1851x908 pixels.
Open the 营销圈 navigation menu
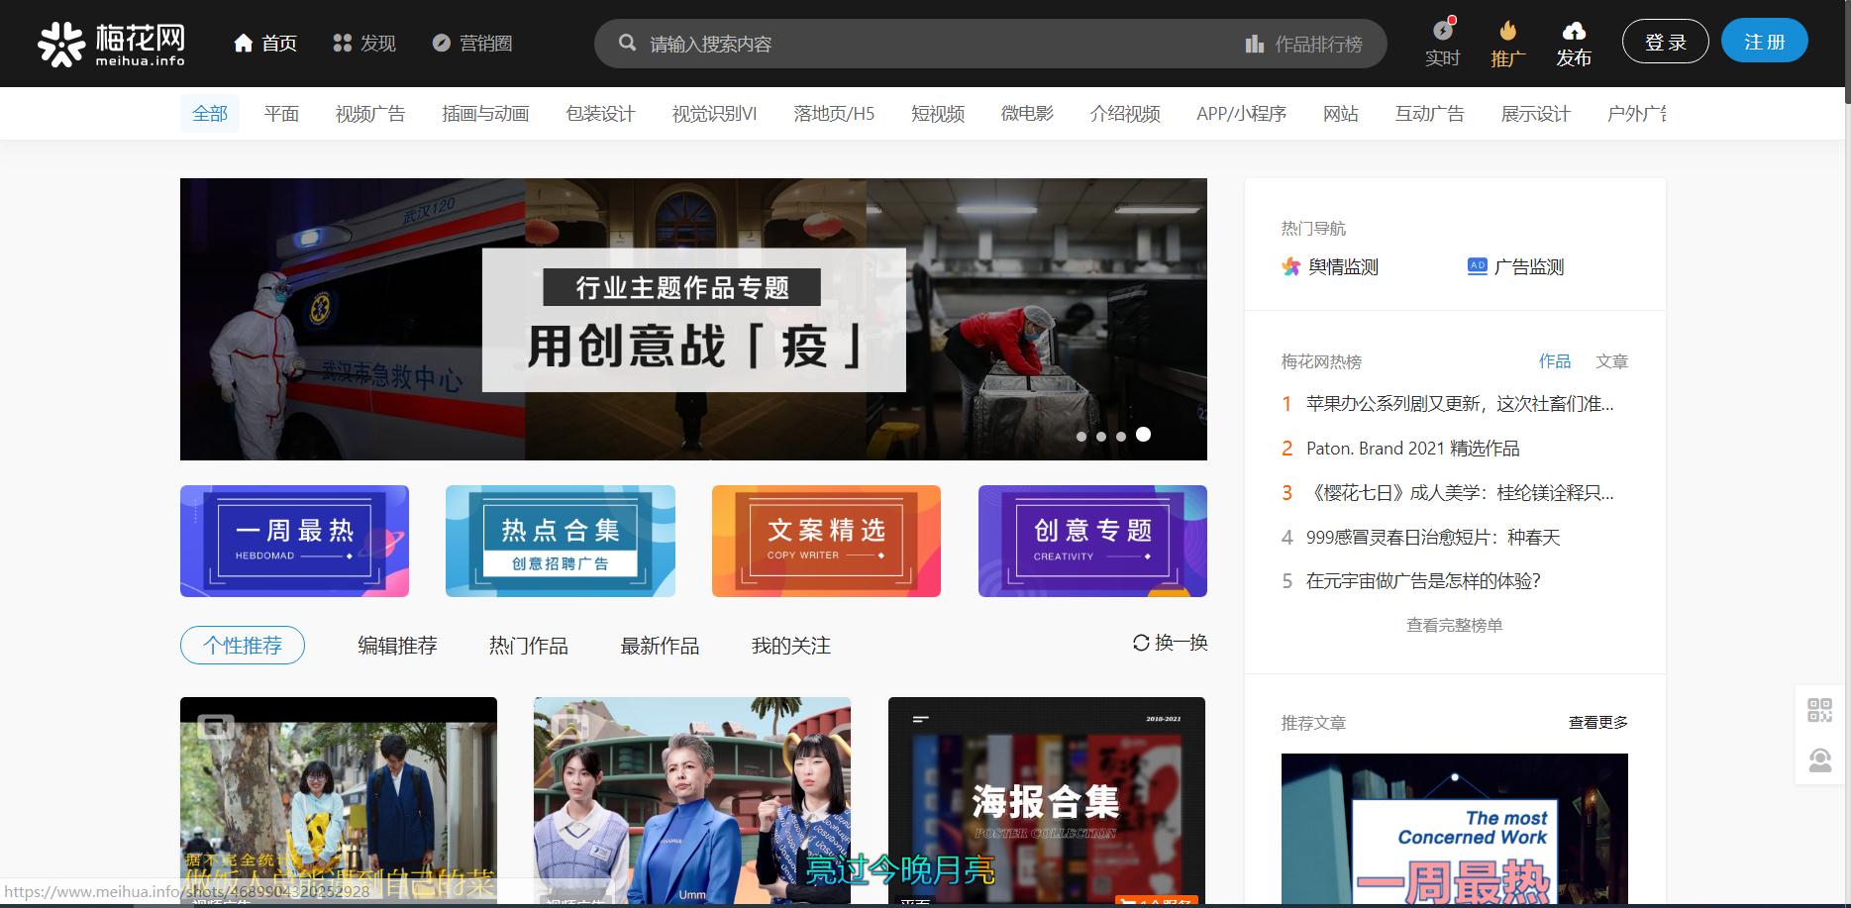472,43
